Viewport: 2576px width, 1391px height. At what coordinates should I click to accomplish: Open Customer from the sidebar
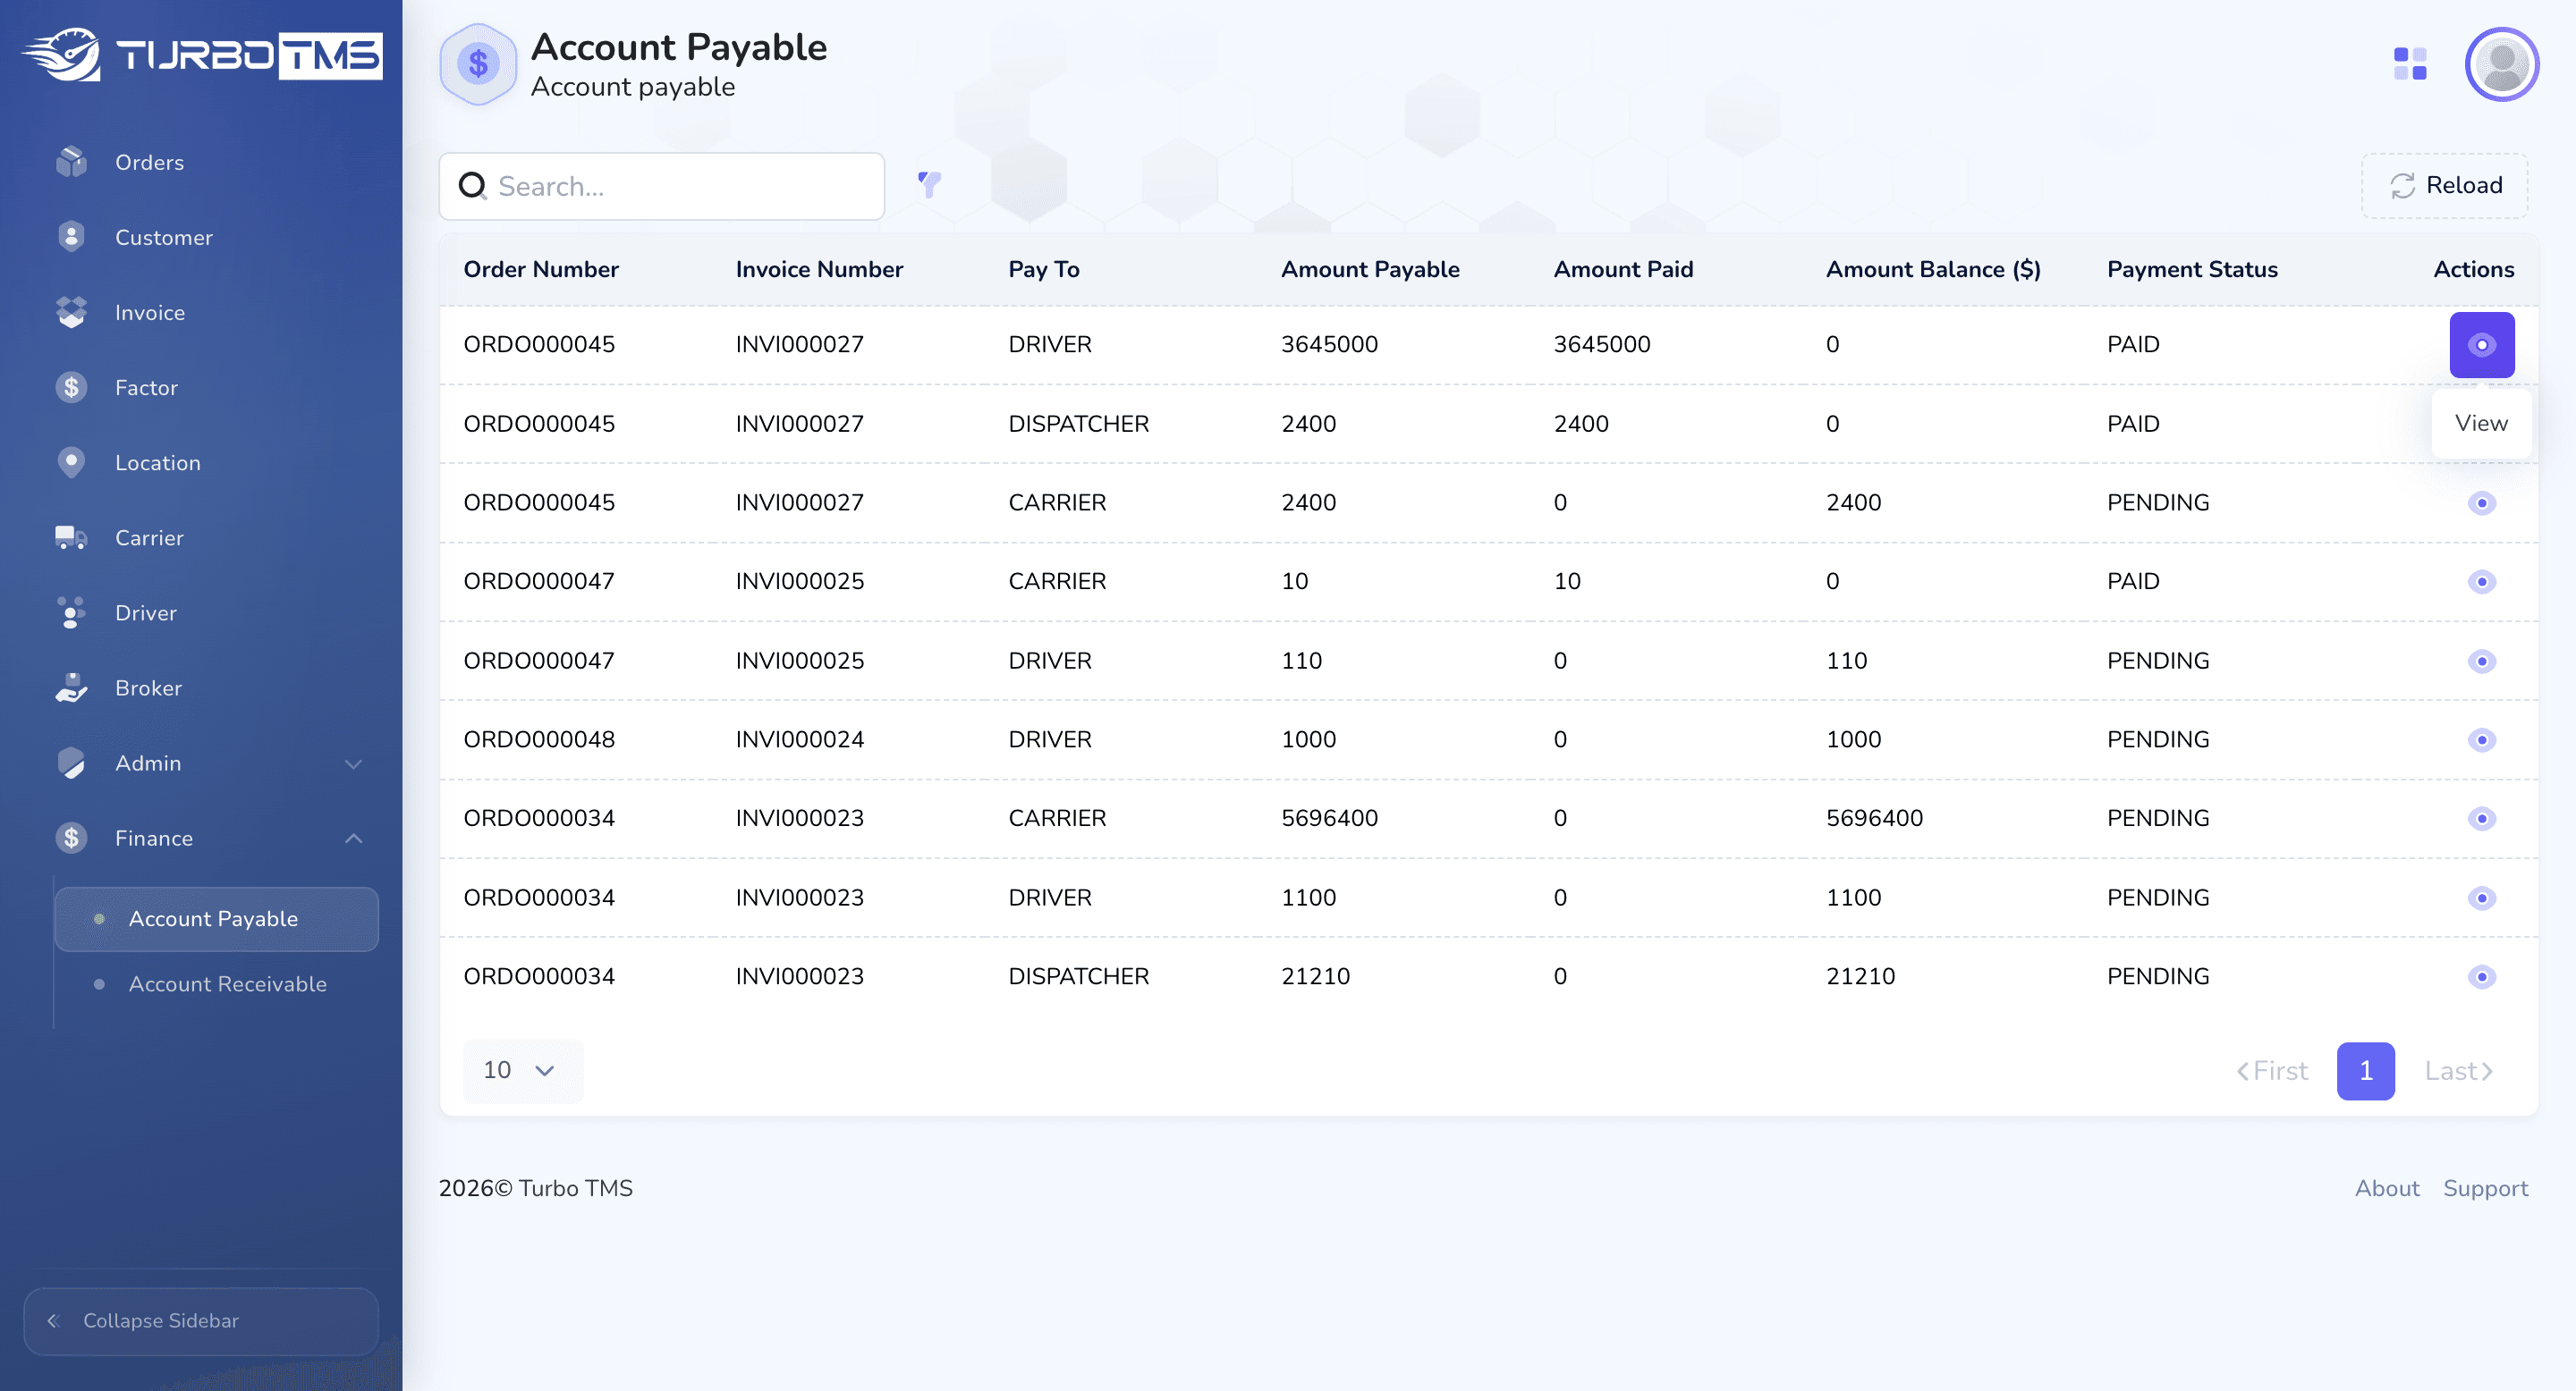(x=163, y=238)
